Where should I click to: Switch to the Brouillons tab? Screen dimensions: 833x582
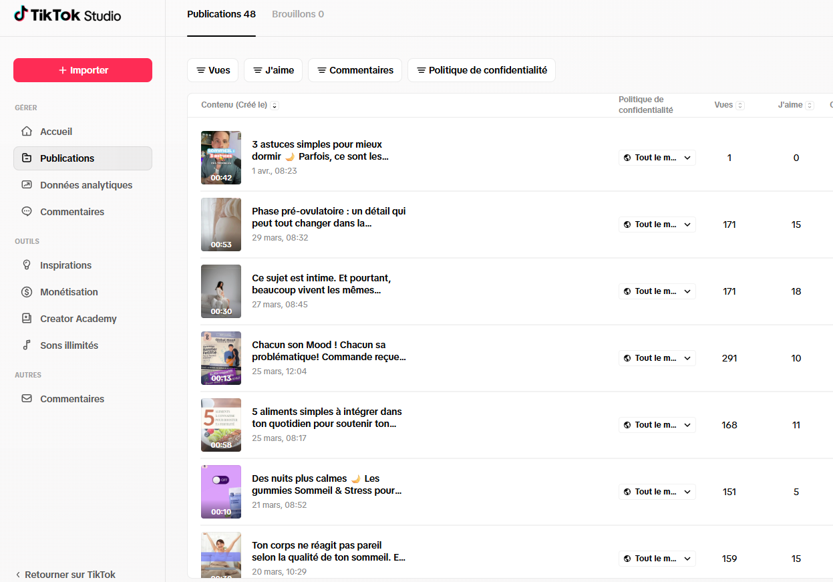tap(298, 14)
